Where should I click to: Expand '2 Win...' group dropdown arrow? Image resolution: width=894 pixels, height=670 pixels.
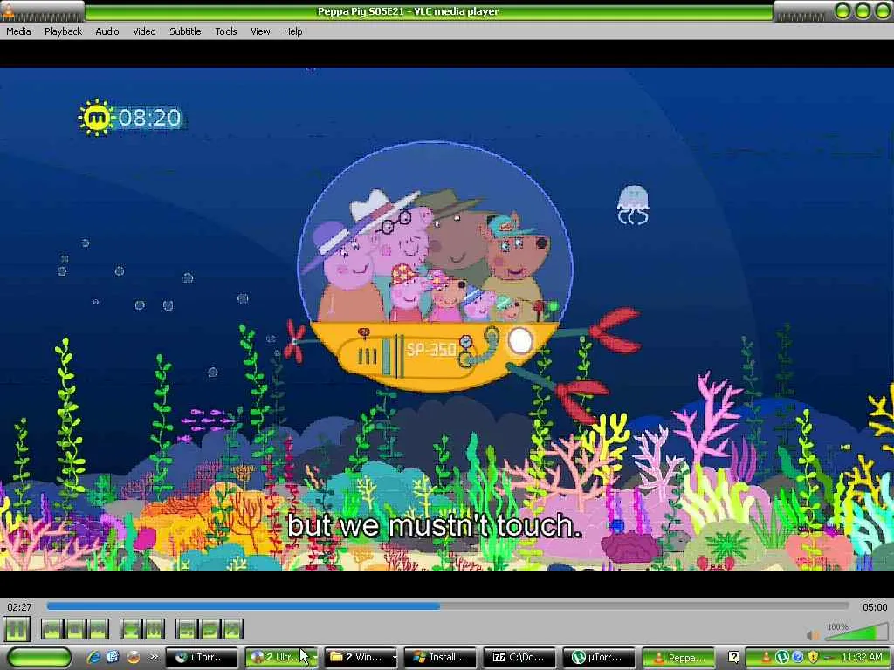(394, 657)
